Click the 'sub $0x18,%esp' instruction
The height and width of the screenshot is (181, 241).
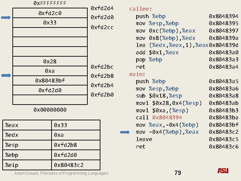[x=159, y=96]
